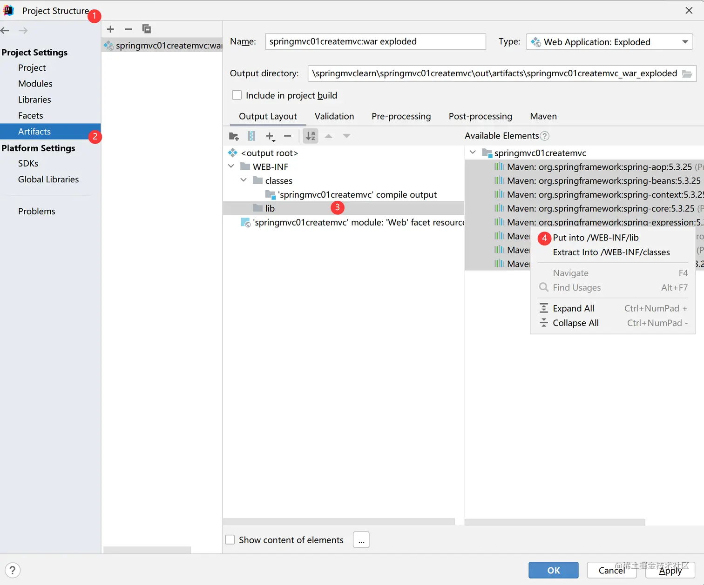Enable Include in project build
The width and height of the screenshot is (704, 585).
point(237,95)
